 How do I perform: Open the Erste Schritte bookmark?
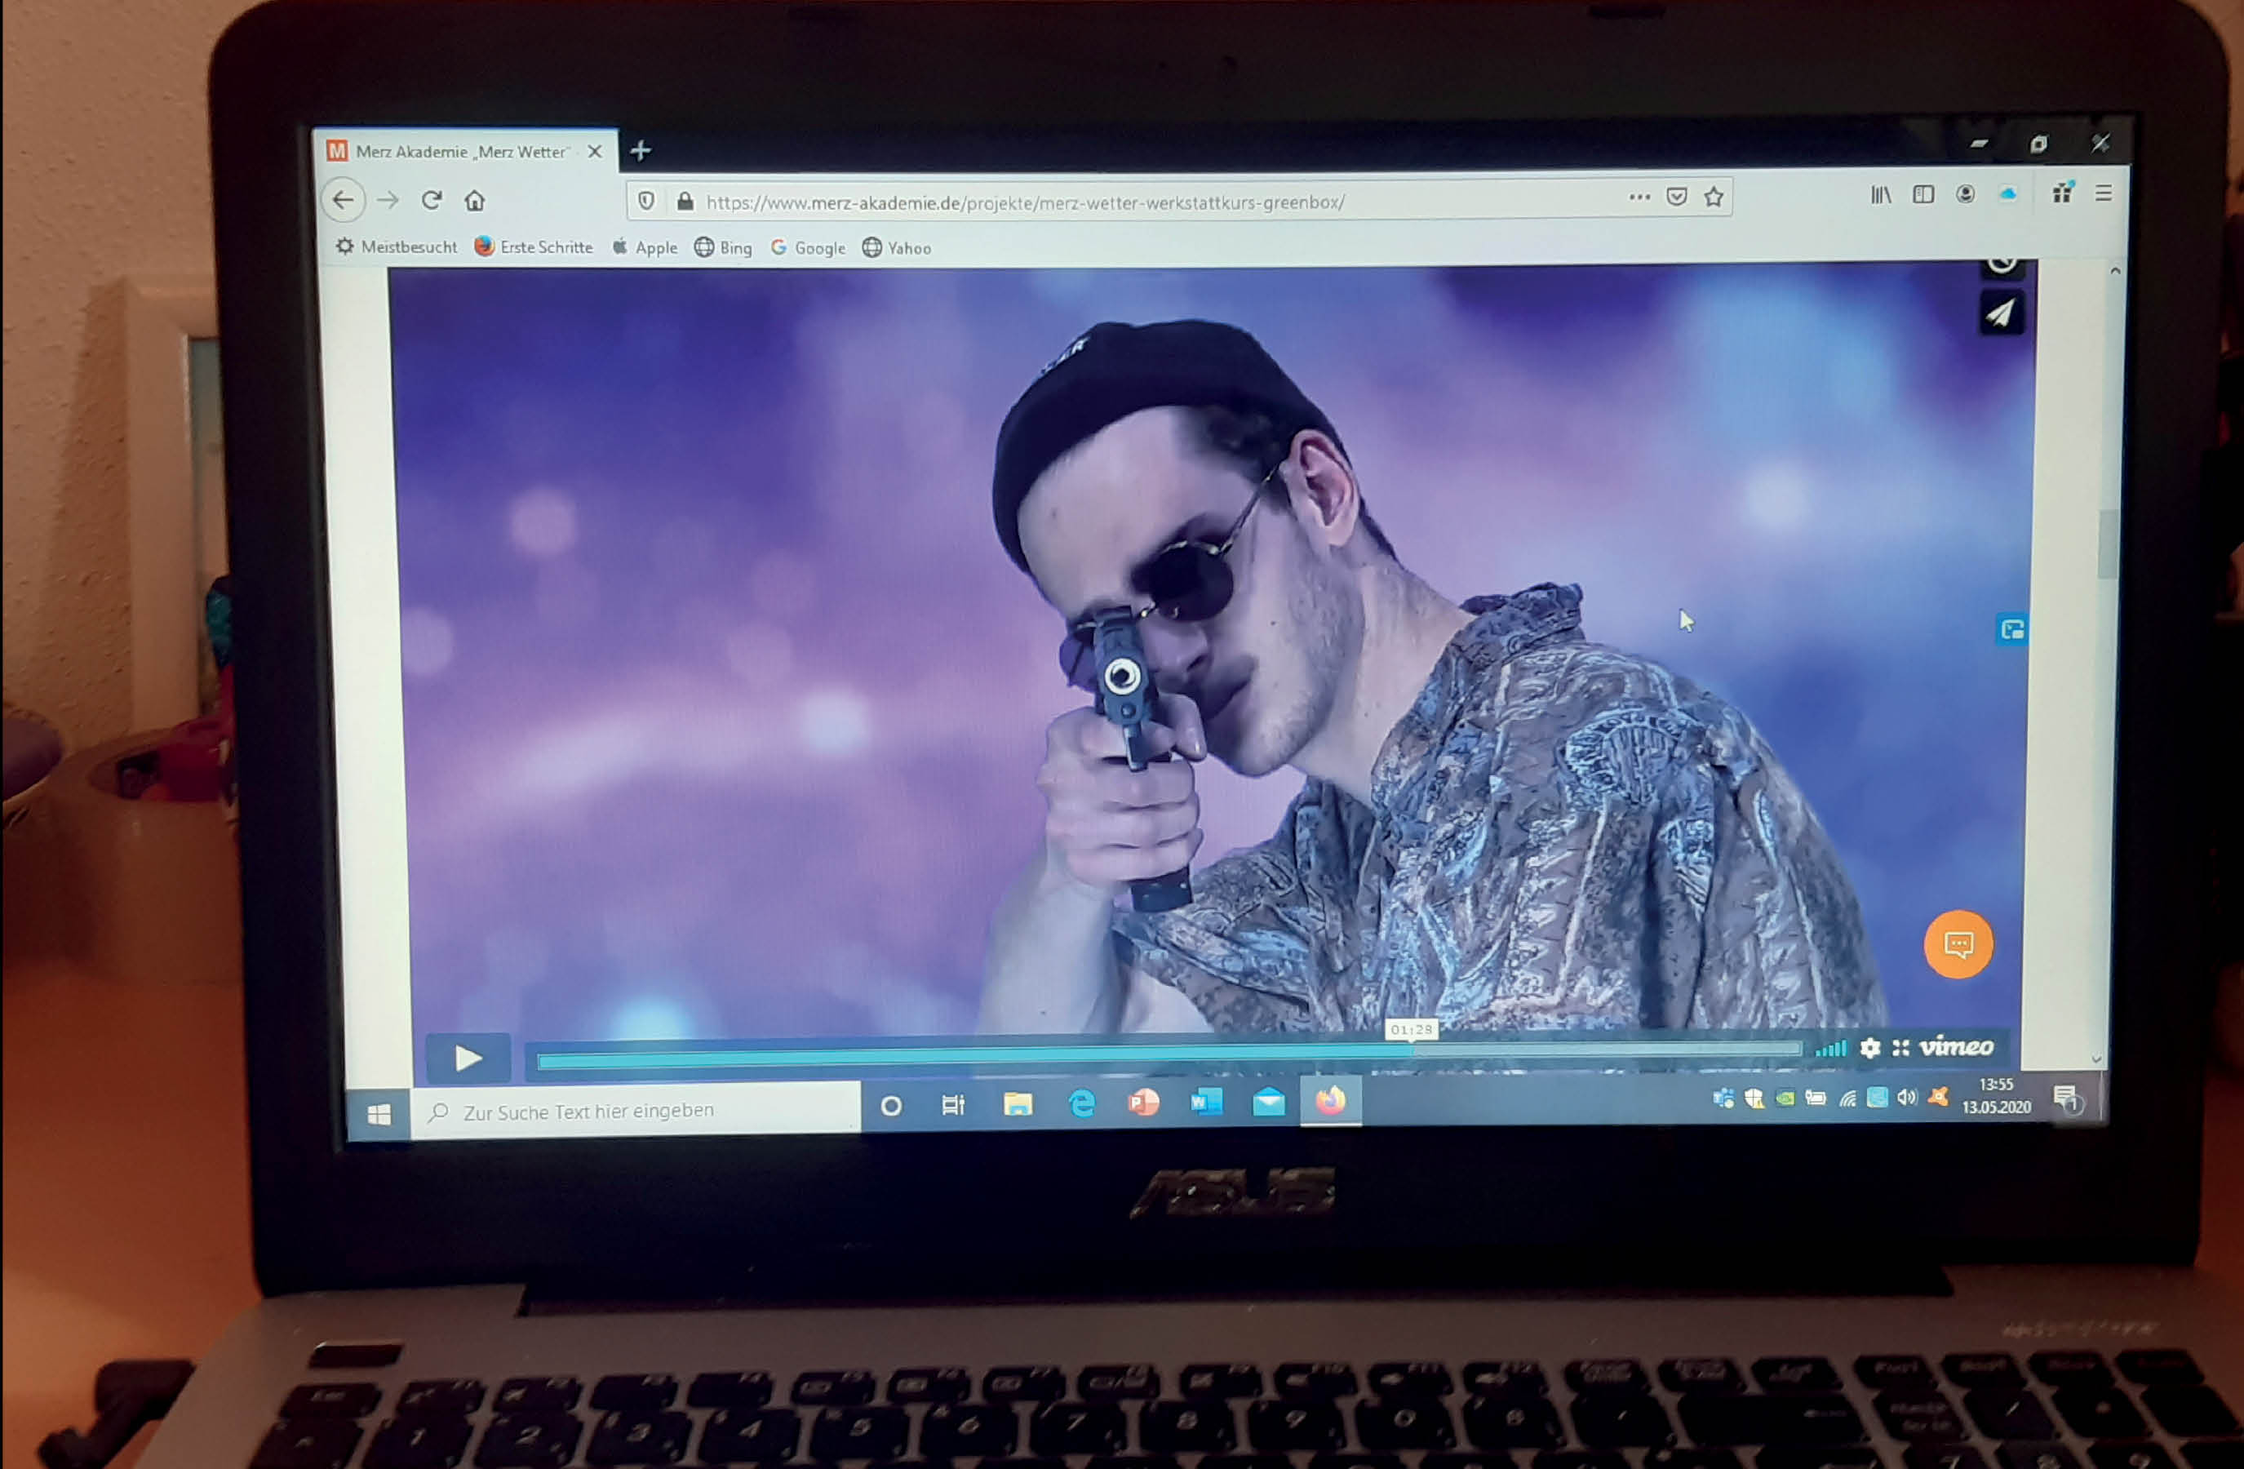pos(534,247)
